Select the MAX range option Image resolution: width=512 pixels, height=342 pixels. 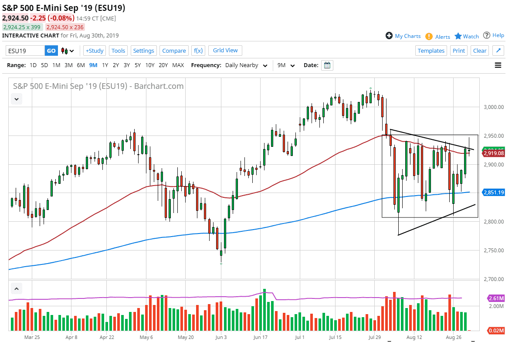[x=178, y=65]
